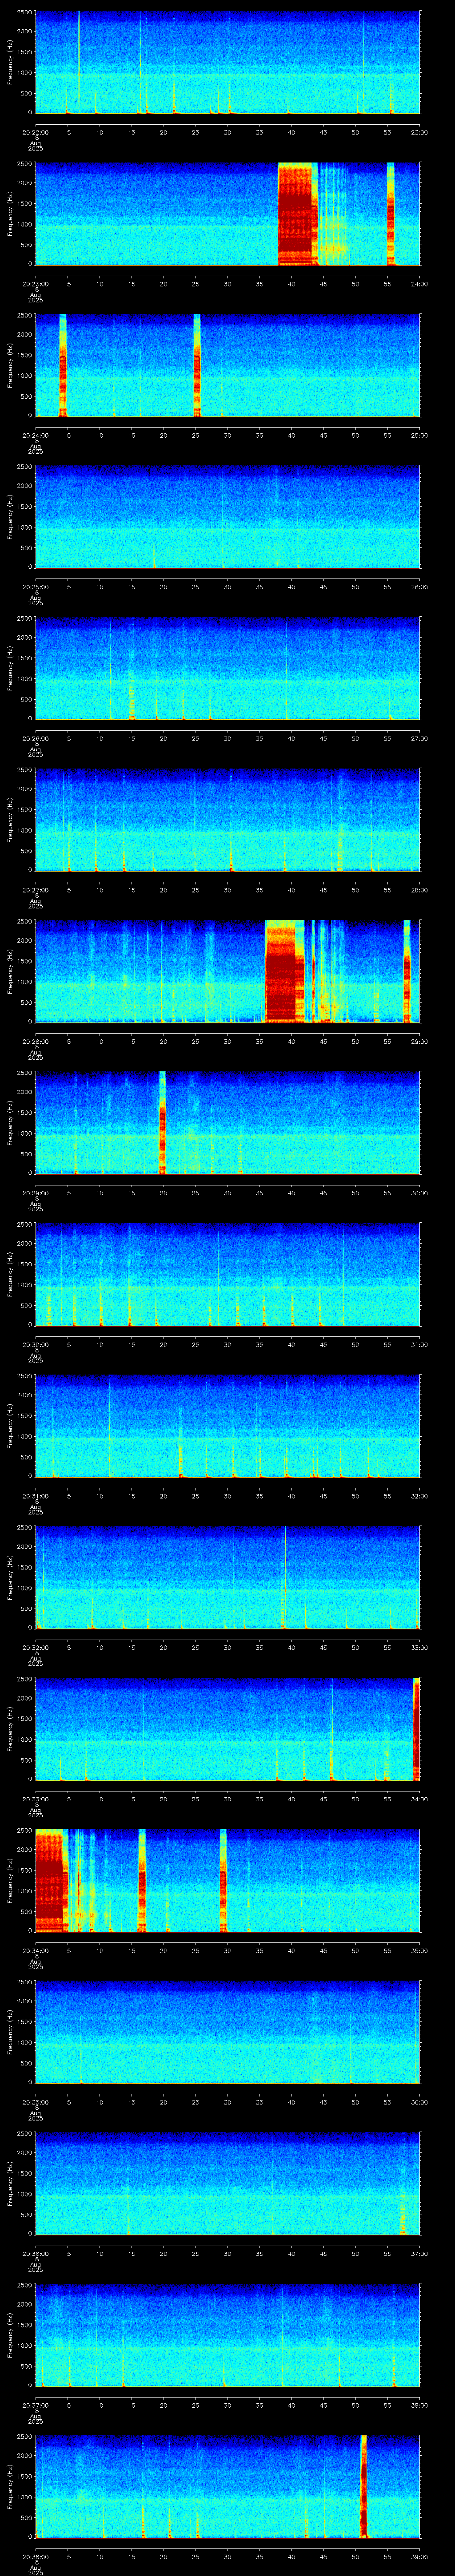Select the burst near 4 s in the 20:24:00 spectrogram
The image size is (455, 2576).
pyautogui.click(x=63, y=365)
